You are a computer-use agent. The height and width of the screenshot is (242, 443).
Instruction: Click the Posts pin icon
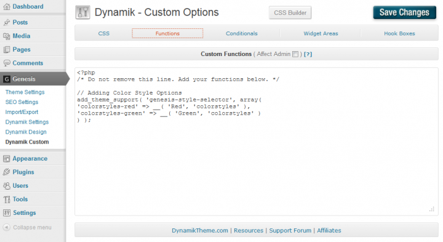pos(7,22)
